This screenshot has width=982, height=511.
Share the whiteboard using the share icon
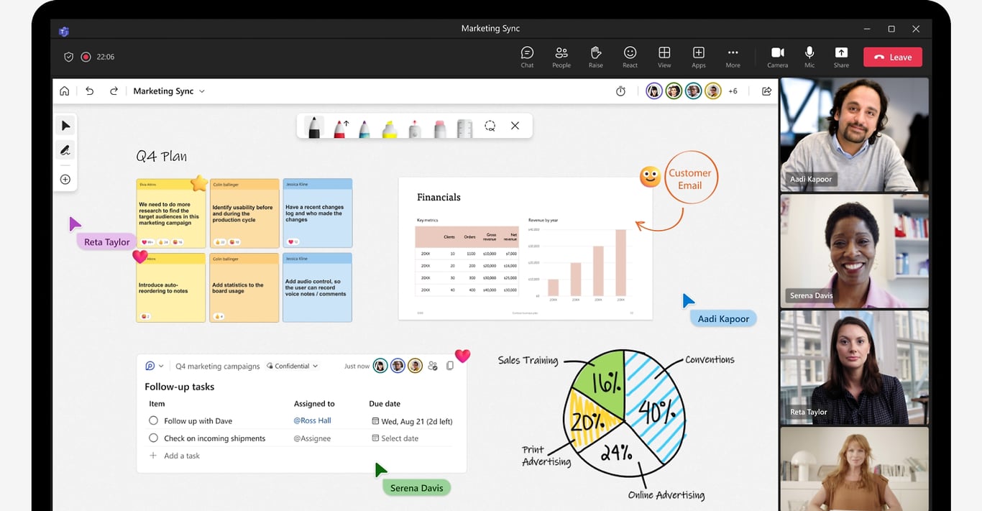766,91
